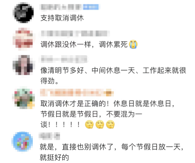The image size is (195, 163).
Task: Click the middle shushing emoji in the fourth comment
Action: 100,124
